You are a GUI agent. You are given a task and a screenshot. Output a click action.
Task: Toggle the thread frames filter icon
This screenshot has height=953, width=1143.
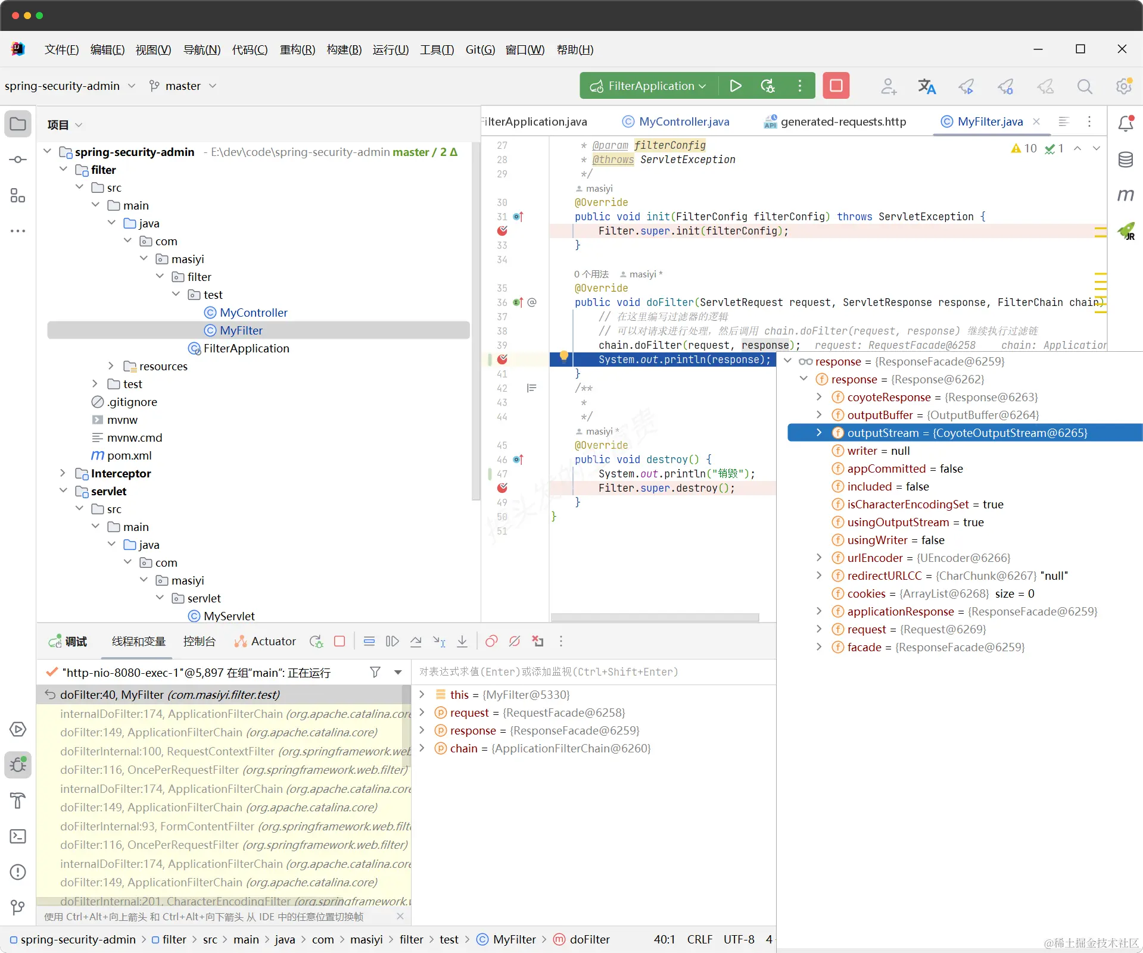[x=375, y=672]
